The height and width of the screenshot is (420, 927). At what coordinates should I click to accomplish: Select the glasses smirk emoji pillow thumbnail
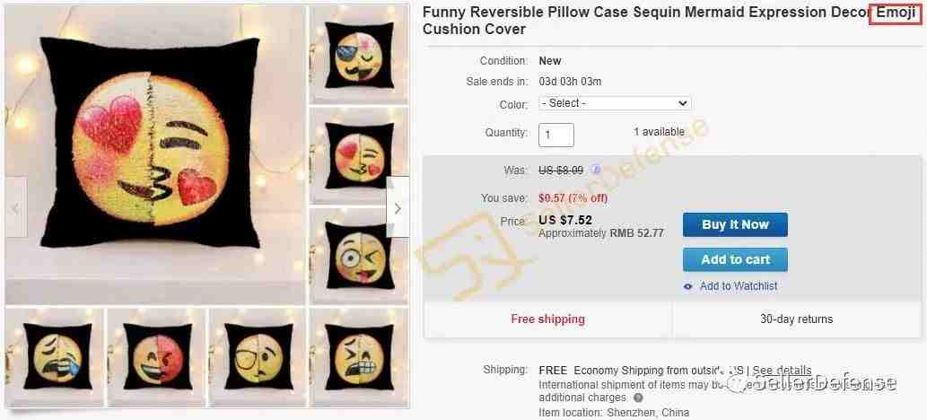click(258, 357)
